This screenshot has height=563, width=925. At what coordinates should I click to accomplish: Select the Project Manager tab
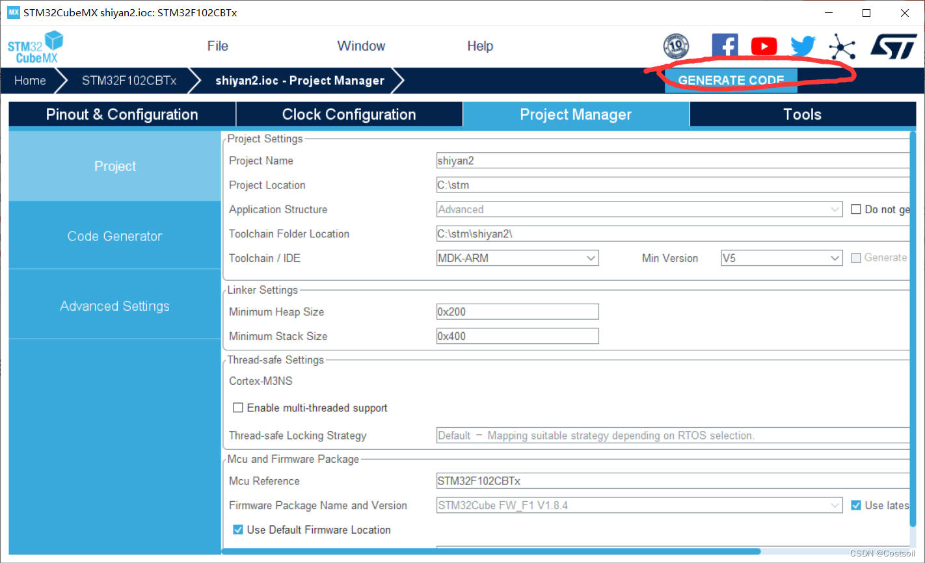(576, 114)
